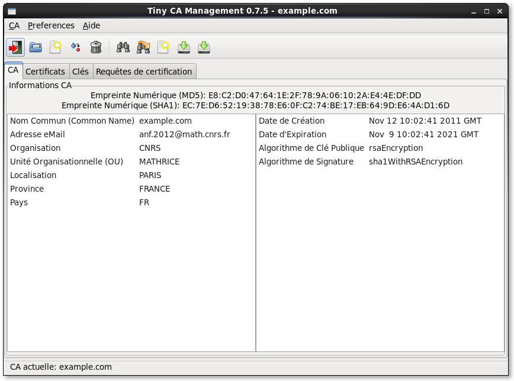The height and width of the screenshot is (381, 514).
Task: Create new CA via star document beside folder
Action: (56, 47)
